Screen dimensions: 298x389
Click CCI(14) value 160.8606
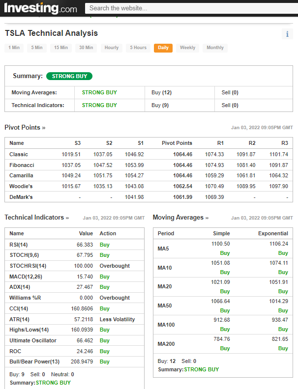click(82, 308)
